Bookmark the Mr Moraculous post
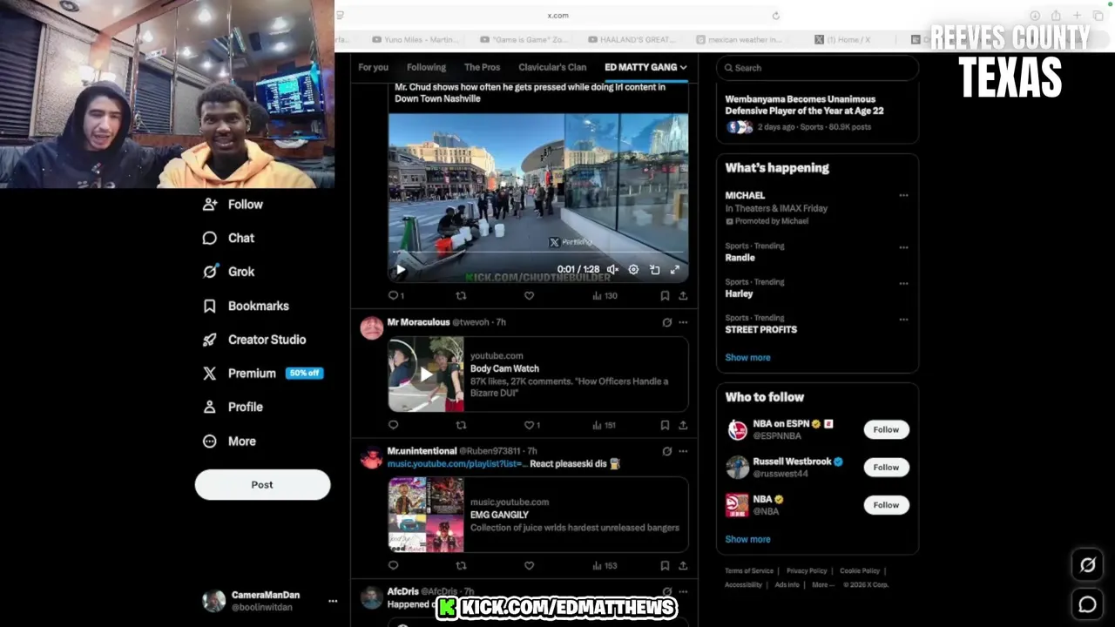 tap(665, 425)
